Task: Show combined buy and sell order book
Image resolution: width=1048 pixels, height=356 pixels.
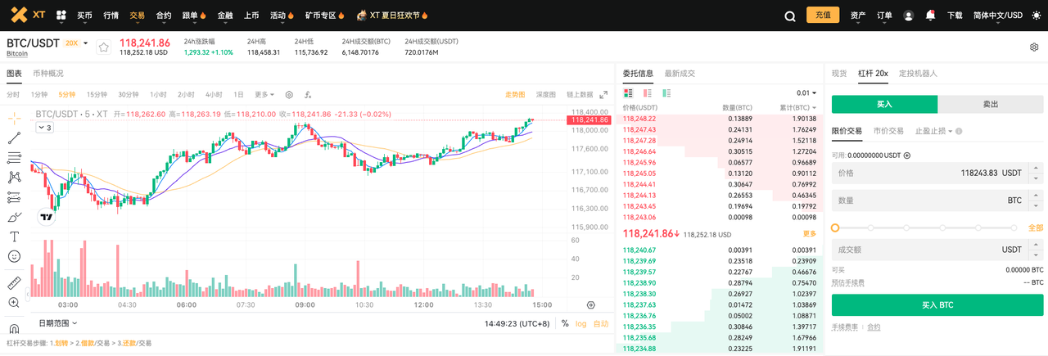Action: pos(627,93)
